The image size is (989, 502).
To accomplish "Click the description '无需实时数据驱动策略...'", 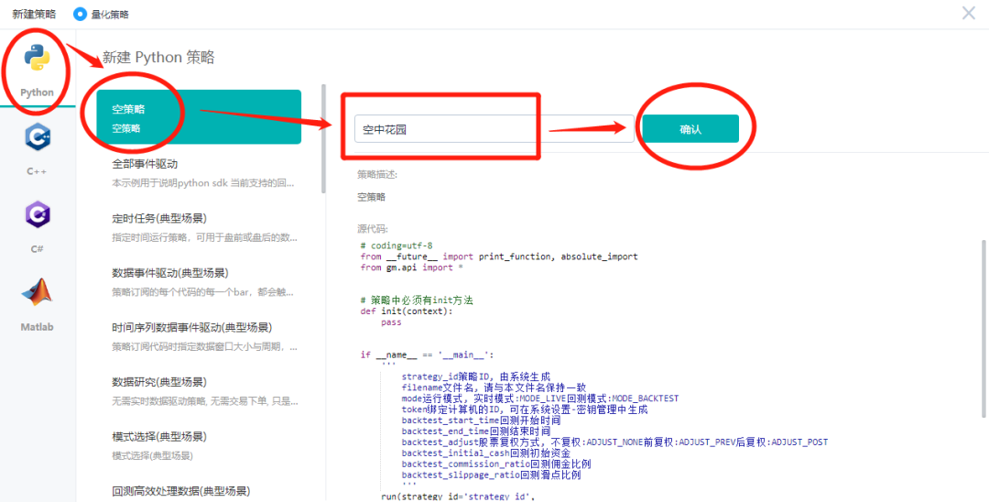I will pyautogui.click(x=205, y=402).
